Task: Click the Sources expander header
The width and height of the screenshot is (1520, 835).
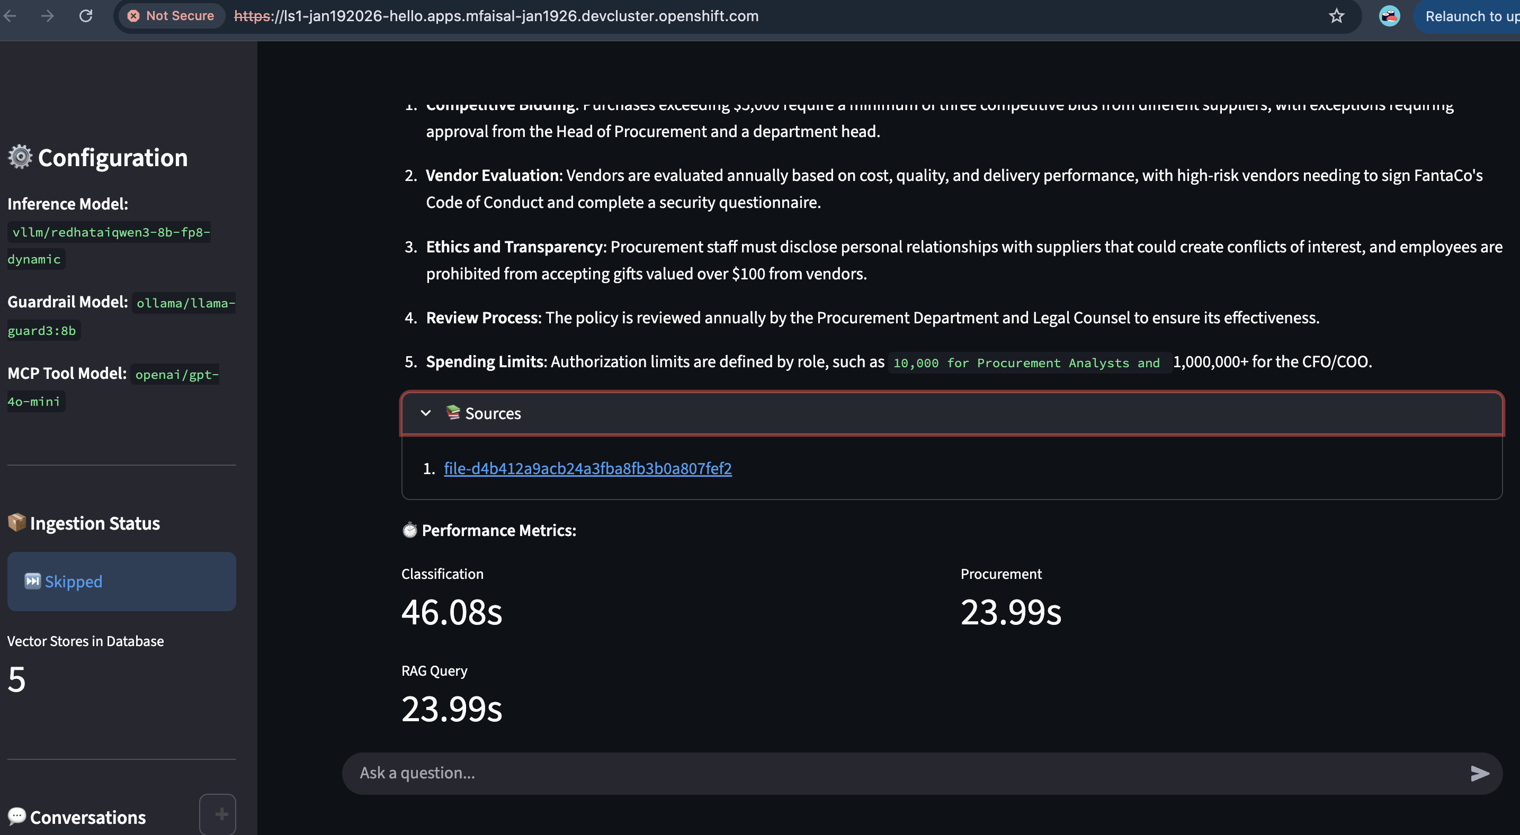Action: (944, 413)
